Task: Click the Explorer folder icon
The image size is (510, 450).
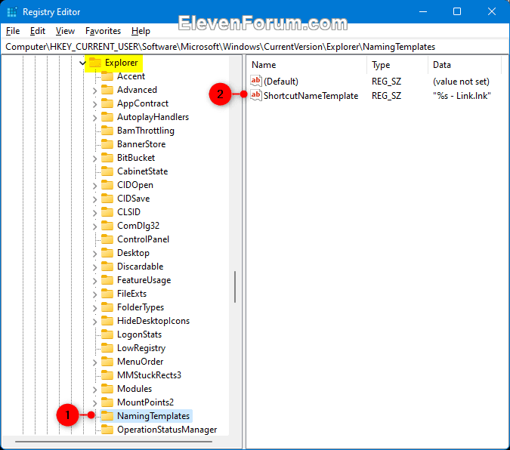Action: 95,63
